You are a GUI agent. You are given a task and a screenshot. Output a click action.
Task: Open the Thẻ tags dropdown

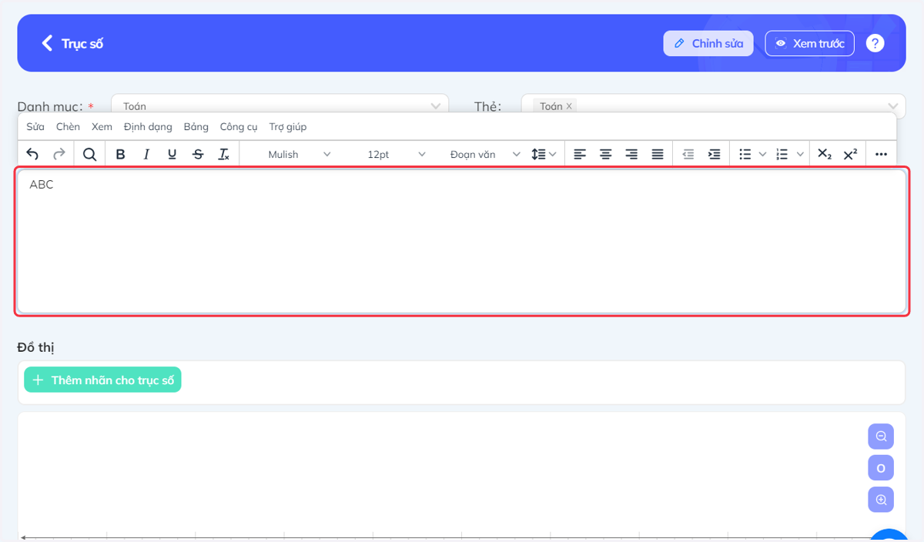tap(713, 106)
